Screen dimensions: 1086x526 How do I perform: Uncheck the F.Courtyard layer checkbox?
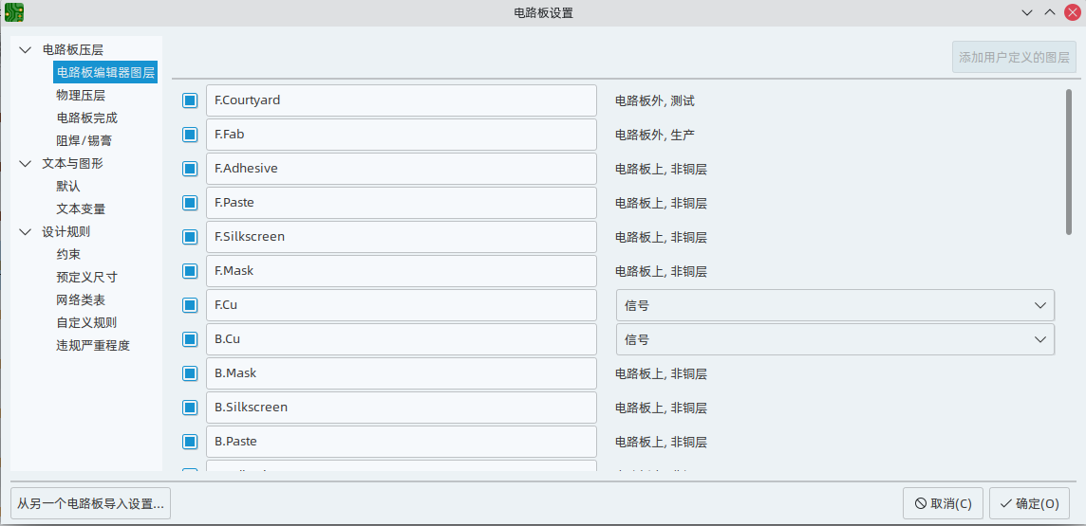coord(190,100)
